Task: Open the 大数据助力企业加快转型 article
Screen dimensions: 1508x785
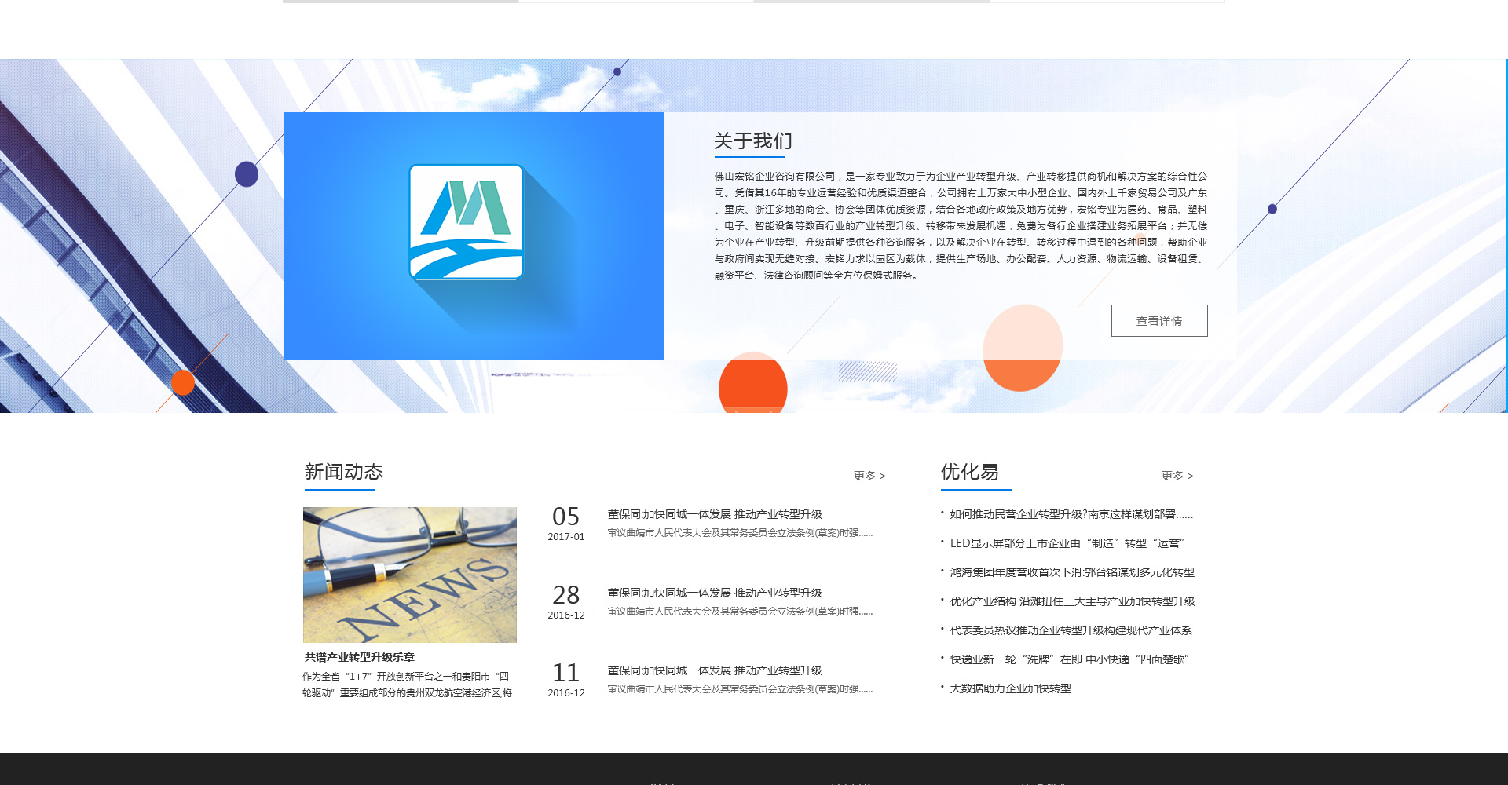Action: (1010, 688)
